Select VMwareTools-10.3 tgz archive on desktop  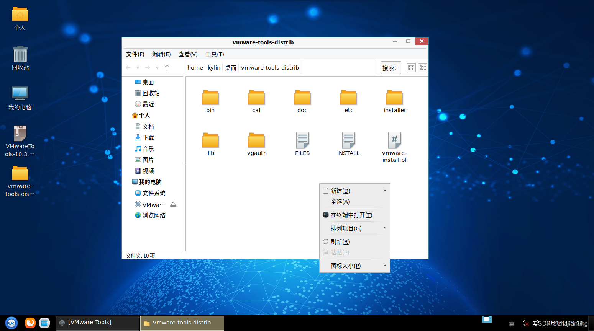(20, 141)
